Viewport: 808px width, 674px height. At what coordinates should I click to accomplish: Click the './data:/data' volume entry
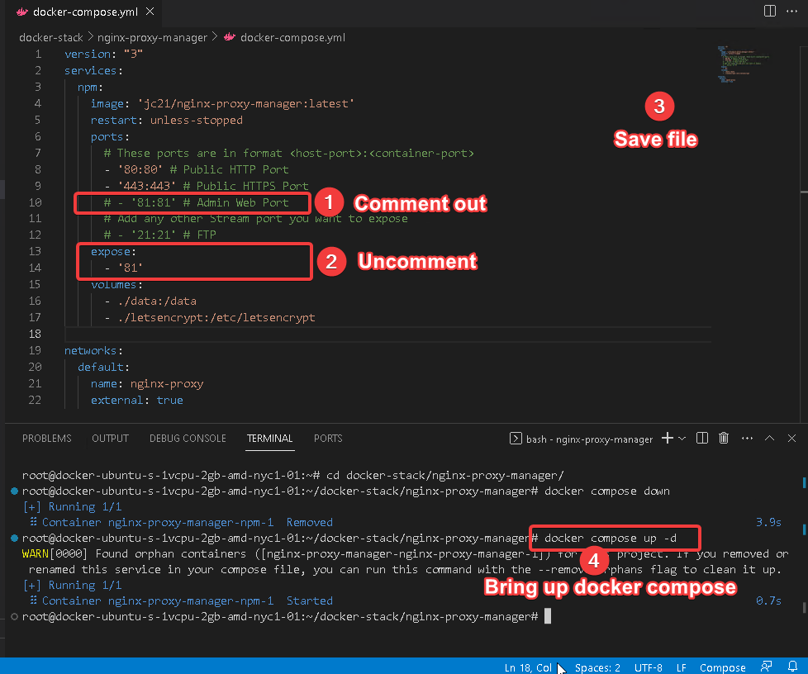tap(157, 301)
